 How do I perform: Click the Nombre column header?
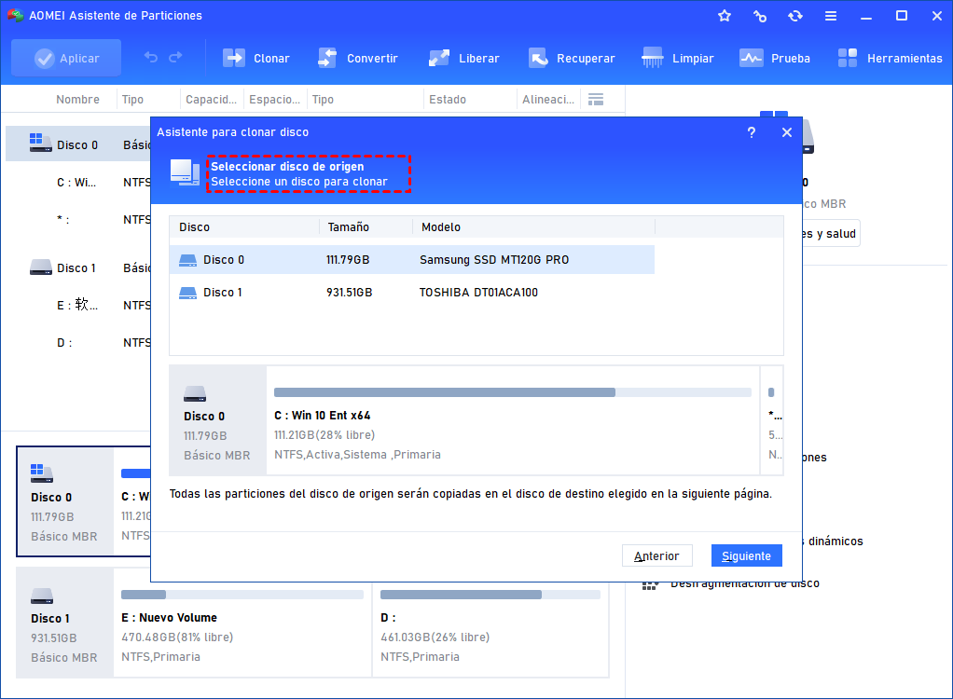coord(77,99)
